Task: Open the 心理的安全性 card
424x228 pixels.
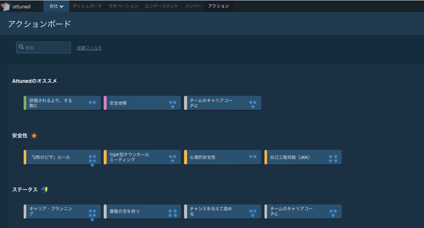Action: point(223,157)
